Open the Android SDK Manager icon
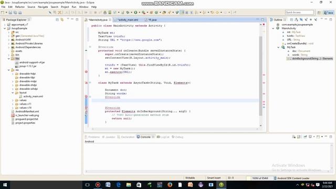The width and height of the screenshot is (336, 189). point(105,13)
